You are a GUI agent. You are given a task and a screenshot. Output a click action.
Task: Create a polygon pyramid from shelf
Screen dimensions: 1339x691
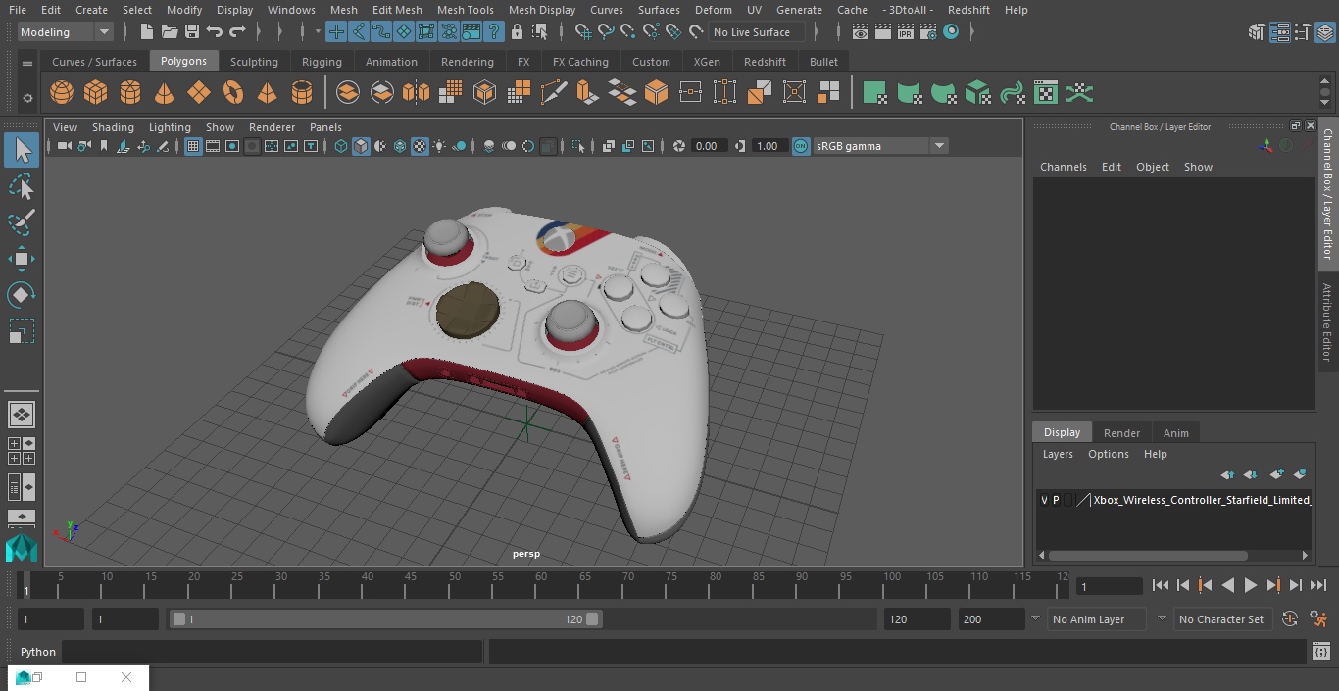click(x=267, y=93)
